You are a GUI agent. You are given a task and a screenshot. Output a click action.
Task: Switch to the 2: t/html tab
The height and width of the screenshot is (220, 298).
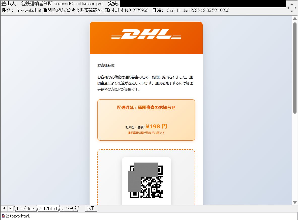point(48,209)
